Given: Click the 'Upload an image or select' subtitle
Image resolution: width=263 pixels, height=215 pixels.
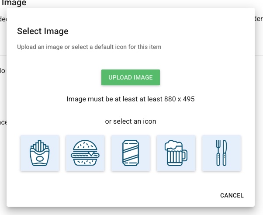Looking at the screenshot, I should click(x=89, y=47).
